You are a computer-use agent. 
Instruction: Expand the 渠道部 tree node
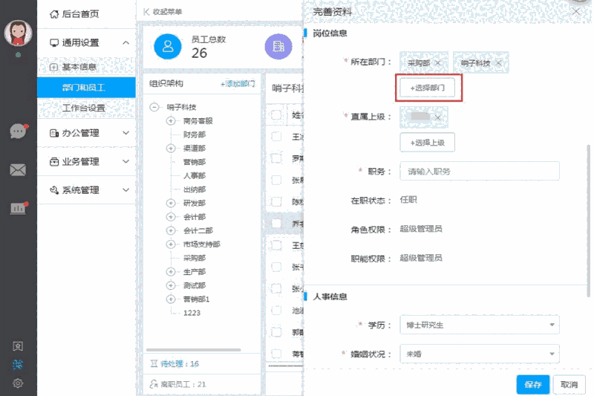coord(171,148)
